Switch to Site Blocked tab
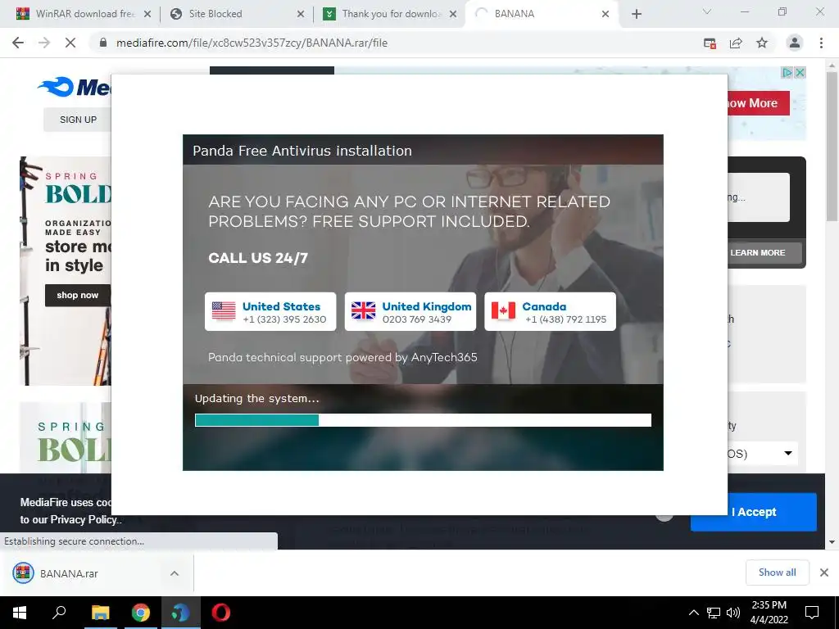The height and width of the screenshot is (629, 839). click(236, 14)
